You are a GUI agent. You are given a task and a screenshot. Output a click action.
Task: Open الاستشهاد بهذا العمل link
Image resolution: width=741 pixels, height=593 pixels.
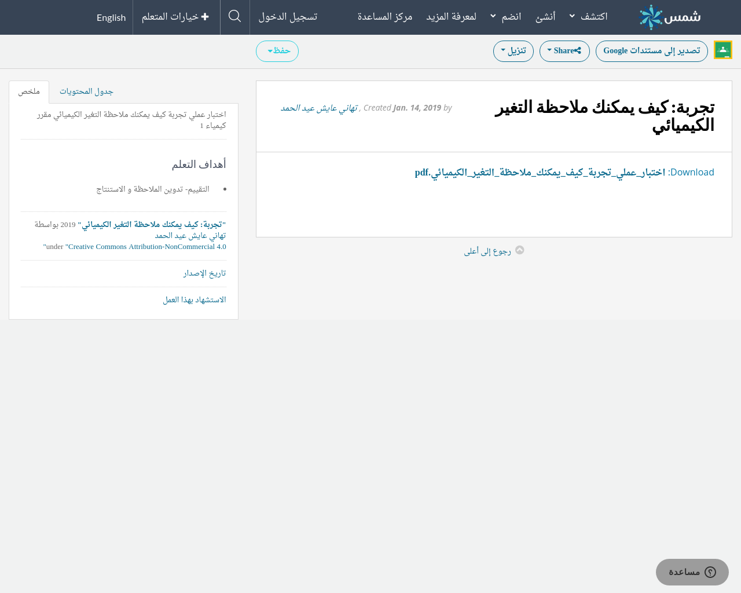coord(195,300)
